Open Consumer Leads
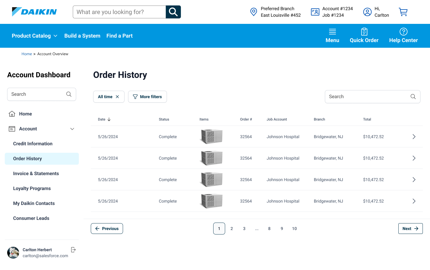 tap(31, 218)
